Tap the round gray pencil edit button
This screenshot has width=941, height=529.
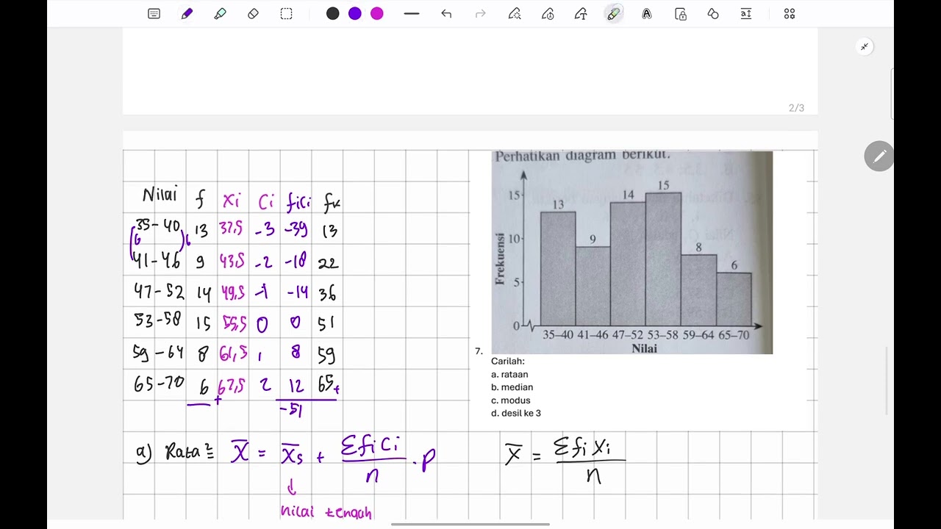coord(879,156)
